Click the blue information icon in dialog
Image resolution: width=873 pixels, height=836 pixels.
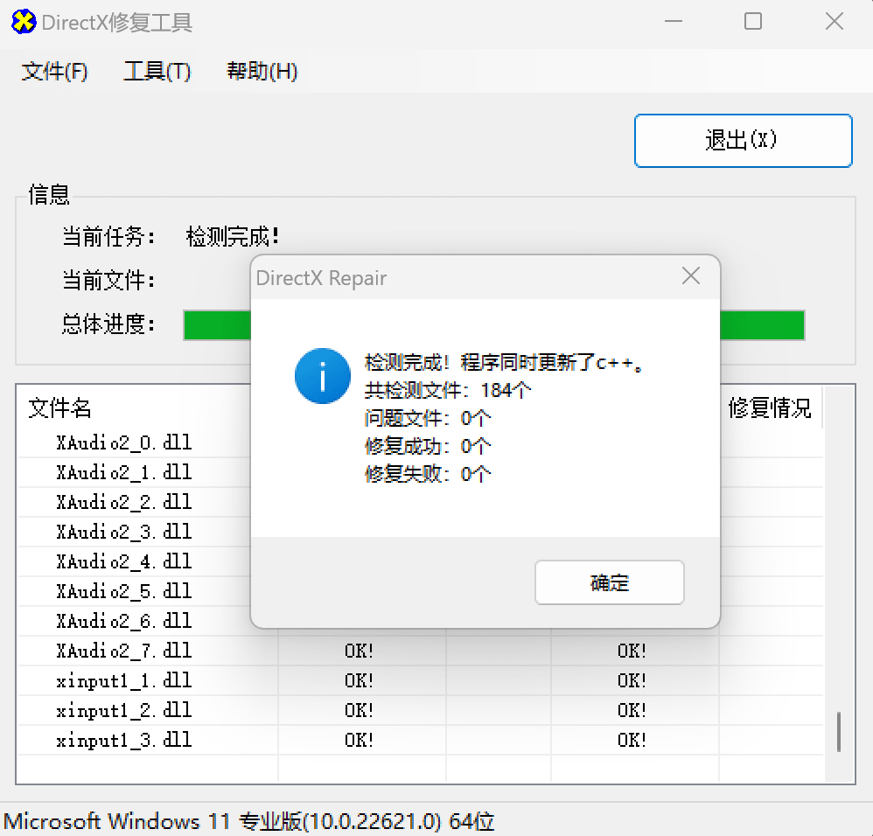pos(323,376)
